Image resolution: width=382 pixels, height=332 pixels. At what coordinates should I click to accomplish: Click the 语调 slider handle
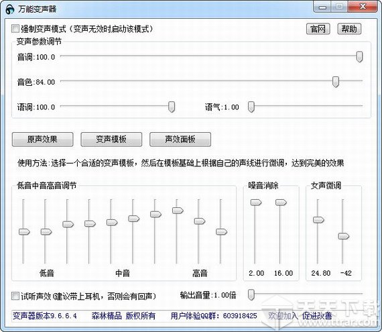pos(172,107)
